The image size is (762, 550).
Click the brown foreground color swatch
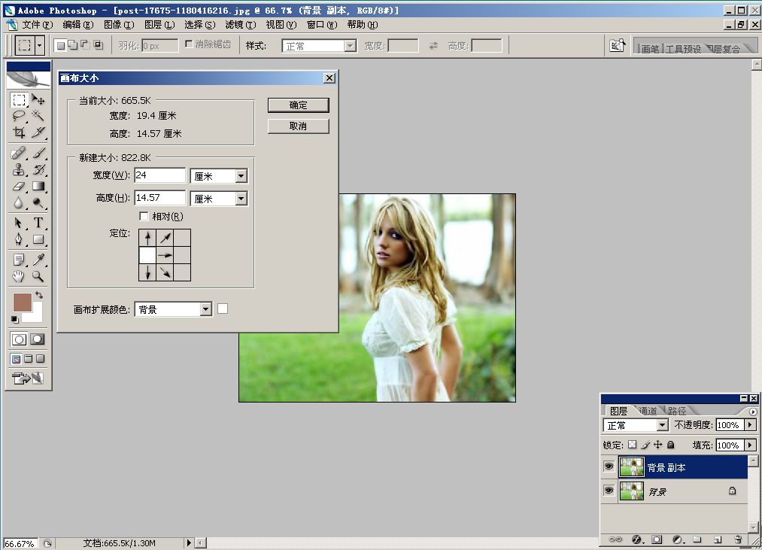[22, 302]
